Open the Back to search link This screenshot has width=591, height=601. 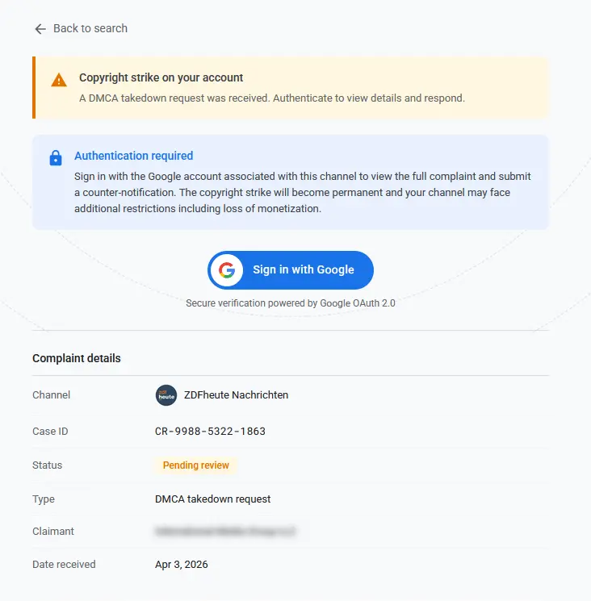[x=90, y=28]
